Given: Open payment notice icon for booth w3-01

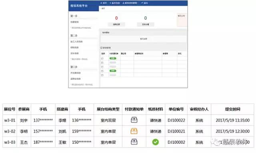Looking at the screenshot, I should point(134,120).
